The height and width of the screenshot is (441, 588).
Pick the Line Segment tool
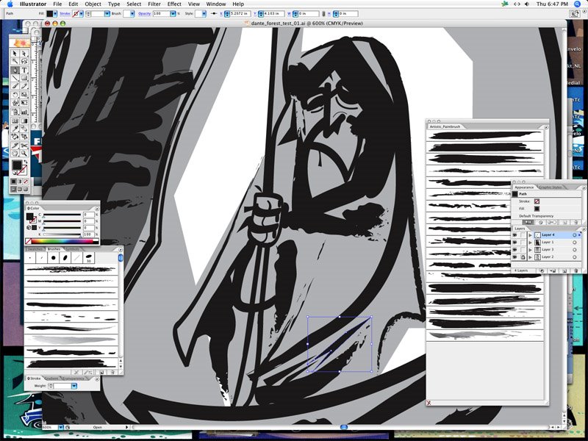(15, 78)
